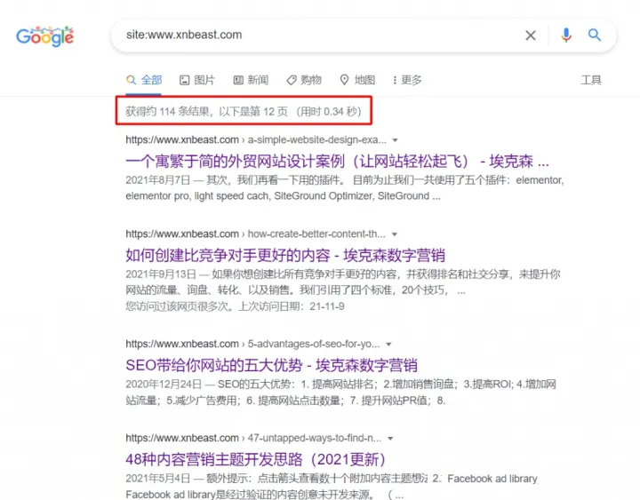640x500 pixels.
Task: Clear the search box with X icon
Action: point(530,36)
